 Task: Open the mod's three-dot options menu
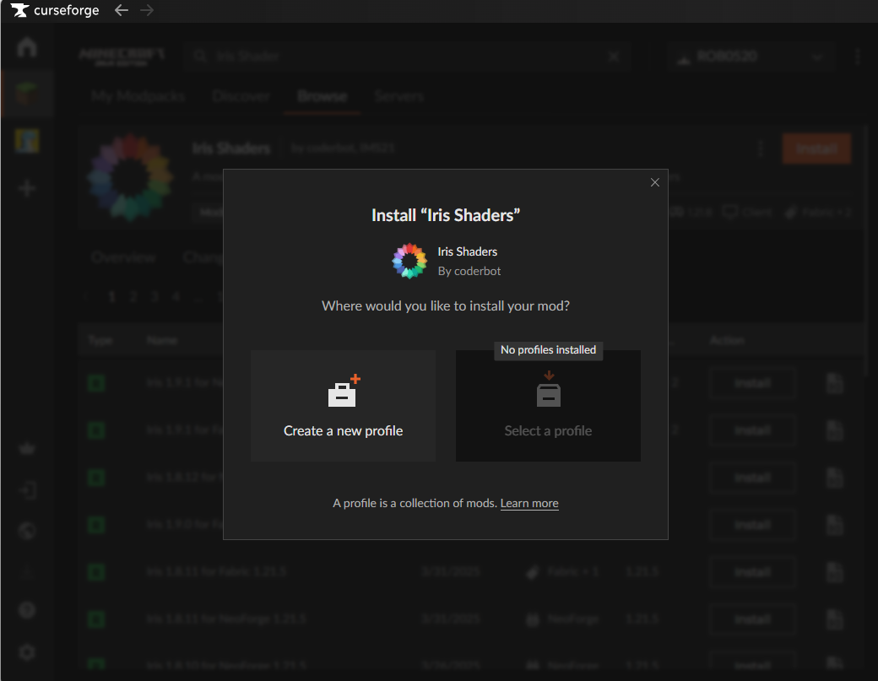pos(761,149)
